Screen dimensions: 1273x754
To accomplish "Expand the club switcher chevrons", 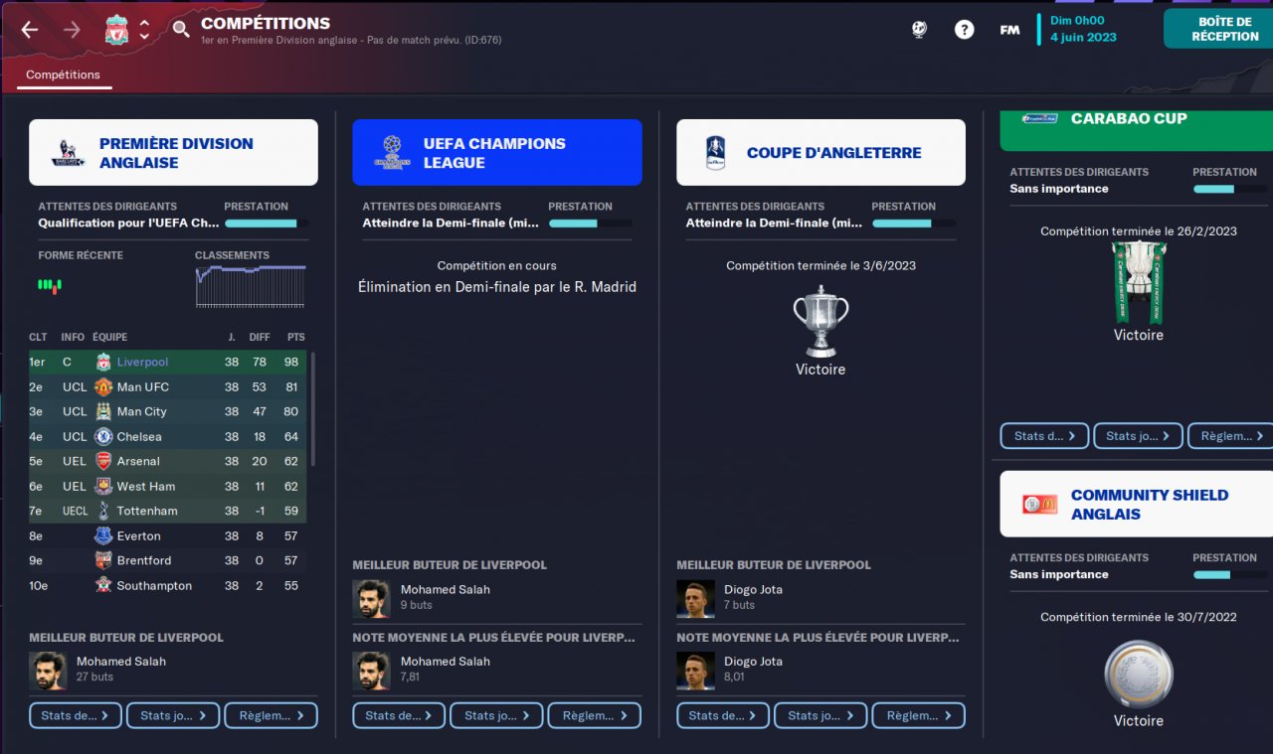I will point(144,30).
